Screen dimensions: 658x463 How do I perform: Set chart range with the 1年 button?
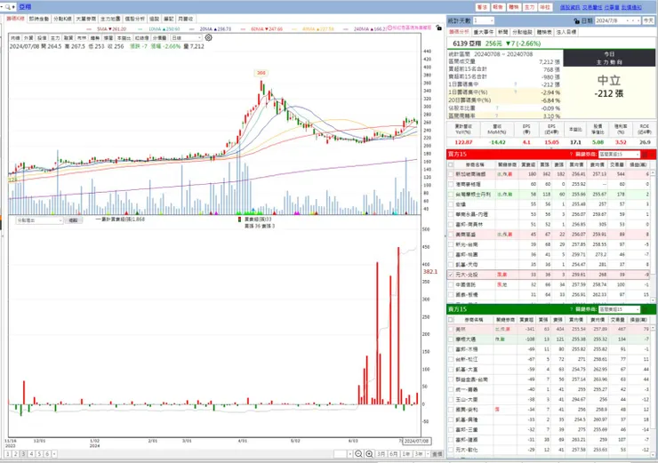pyautogui.click(x=406, y=454)
